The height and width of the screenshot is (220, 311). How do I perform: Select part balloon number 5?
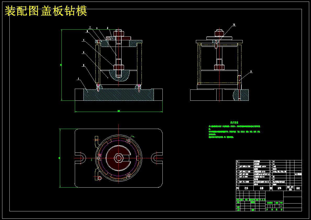point(97,28)
